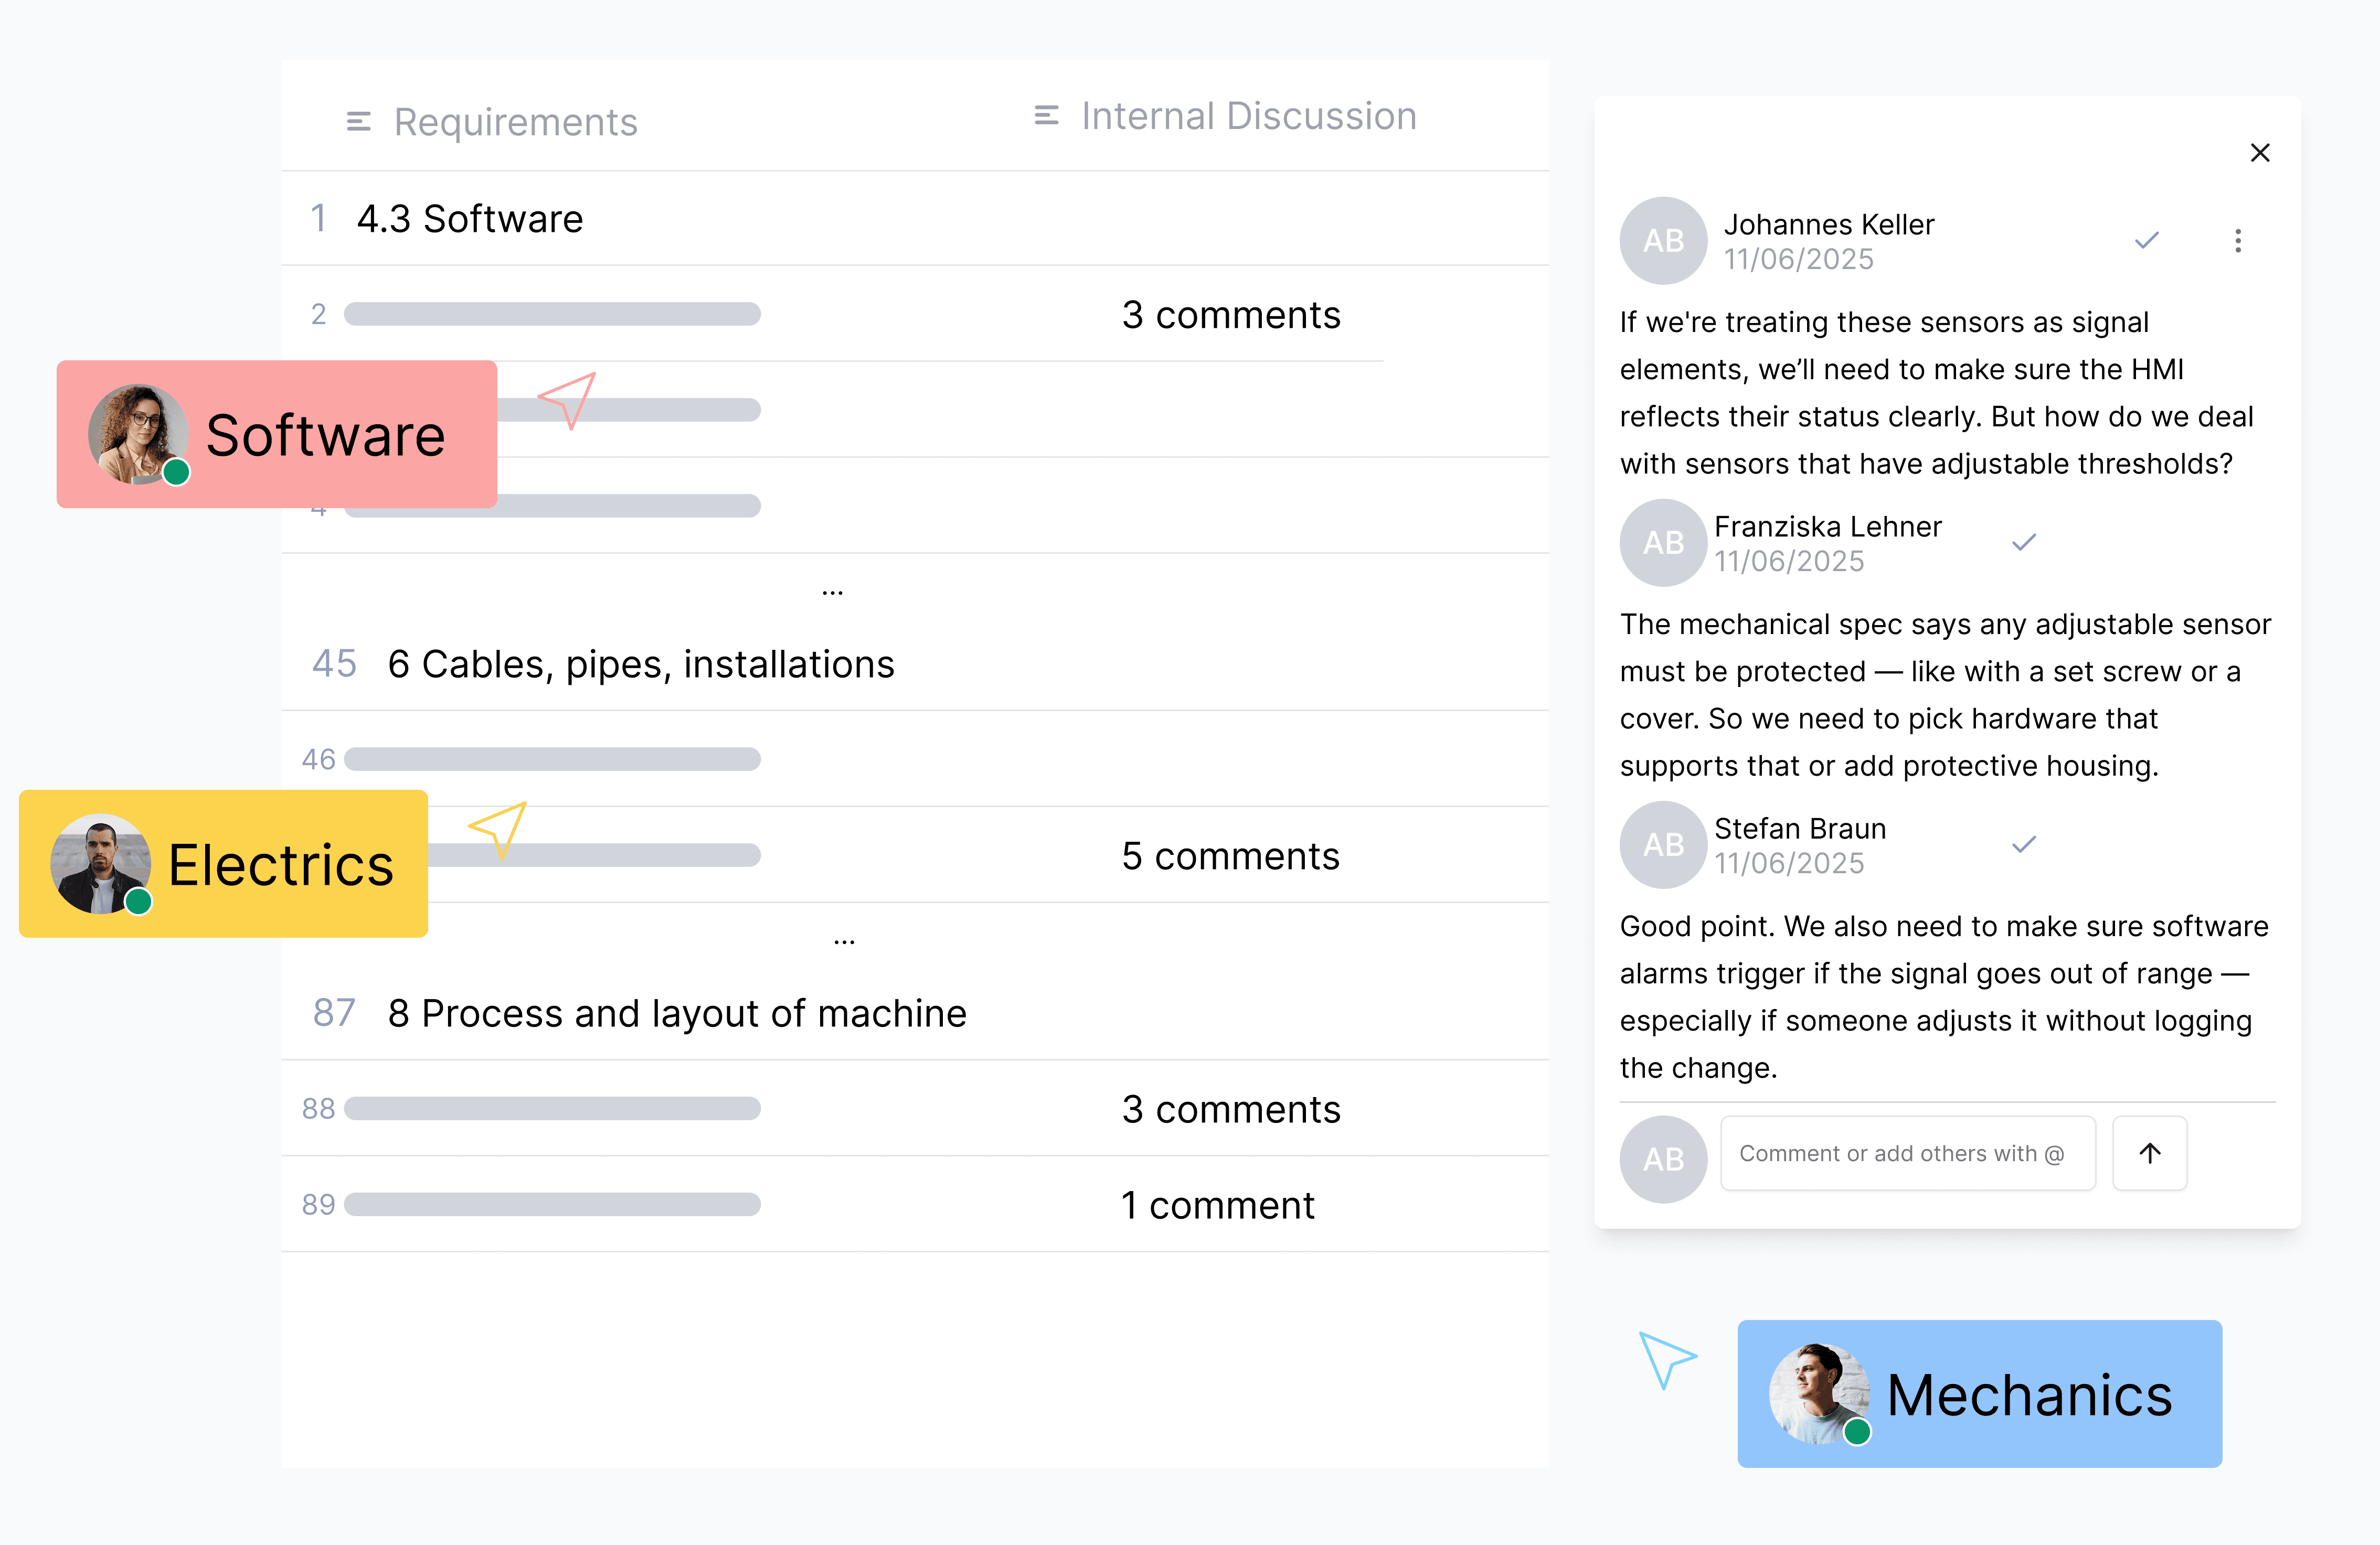Click the Internal Discussion column icon
The image size is (2380, 1545).
pos(1046,116)
